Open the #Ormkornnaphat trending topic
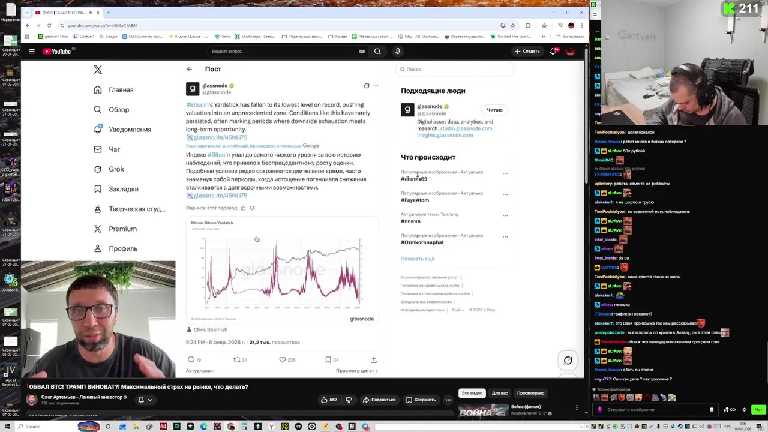The image size is (768, 432). [422, 242]
